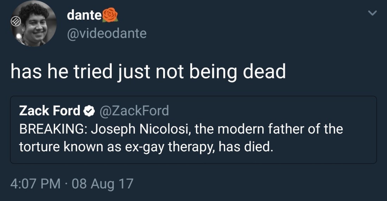Click the words 'has died' in quote
387x201 pixels.
pyautogui.click(x=246, y=146)
